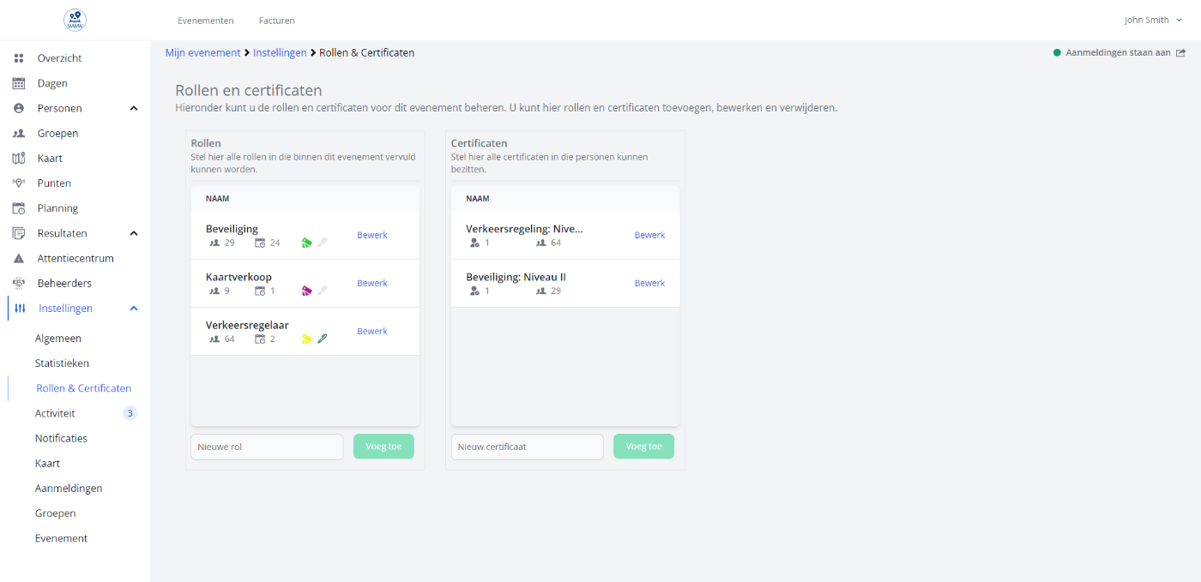Viewport: 1201px width, 582px height.
Task: Click the Attentiecentrum warning triangle icon
Action: point(19,258)
